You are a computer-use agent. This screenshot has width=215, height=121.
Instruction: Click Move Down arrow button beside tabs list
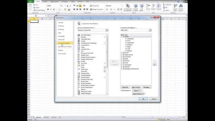pyautogui.click(x=155, y=65)
